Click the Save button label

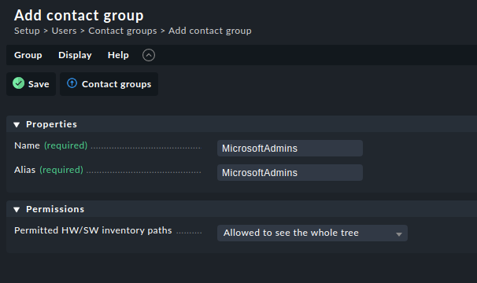coord(39,84)
